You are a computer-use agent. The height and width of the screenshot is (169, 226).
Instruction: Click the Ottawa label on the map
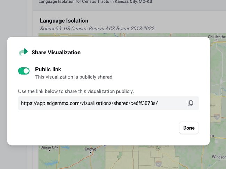[x=90, y=149]
